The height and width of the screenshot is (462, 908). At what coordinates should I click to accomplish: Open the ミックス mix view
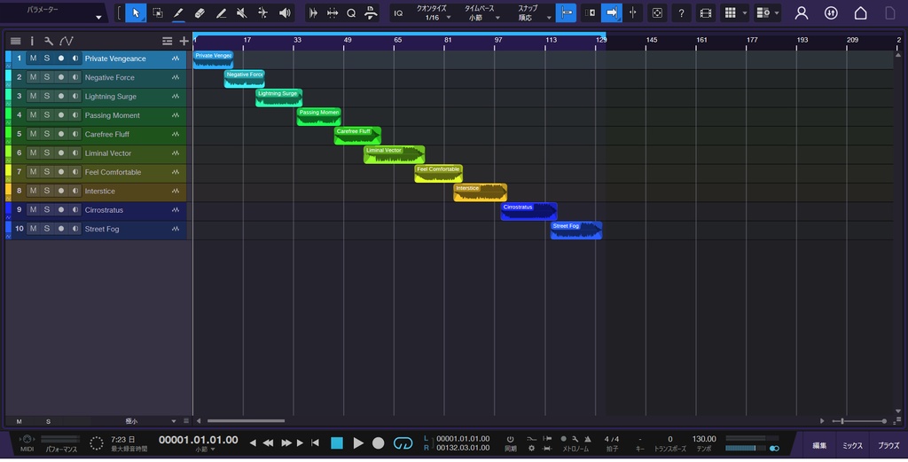pos(852,446)
